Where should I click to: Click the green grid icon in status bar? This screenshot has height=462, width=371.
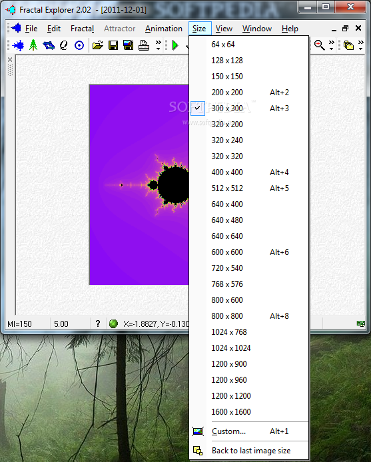[x=361, y=324]
